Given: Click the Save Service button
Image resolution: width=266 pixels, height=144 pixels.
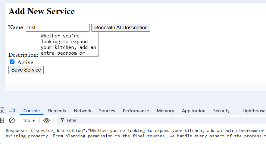Looking at the screenshot, I should pyautogui.click(x=26, y=70).
